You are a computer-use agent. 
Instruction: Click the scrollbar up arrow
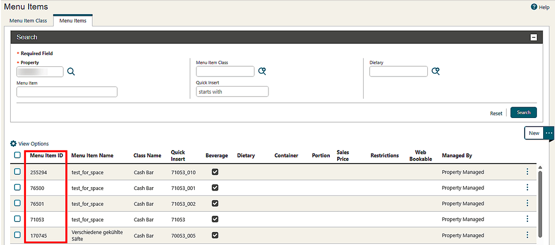[x=540, y=167]
